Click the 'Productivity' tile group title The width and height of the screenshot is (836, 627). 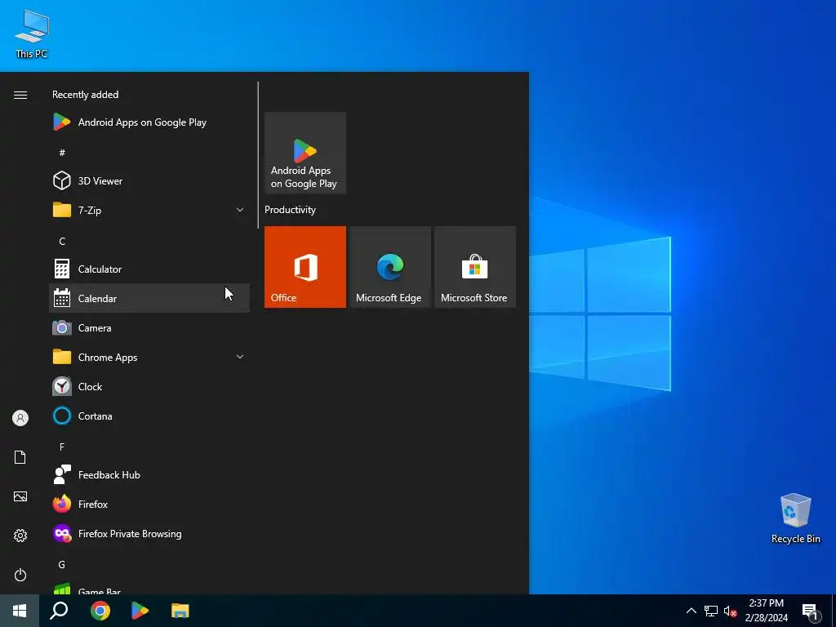coord(290,210)
